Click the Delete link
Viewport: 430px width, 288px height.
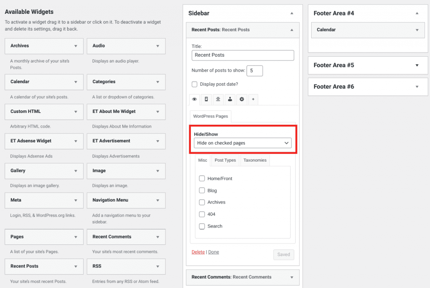(x=198, y=252)
